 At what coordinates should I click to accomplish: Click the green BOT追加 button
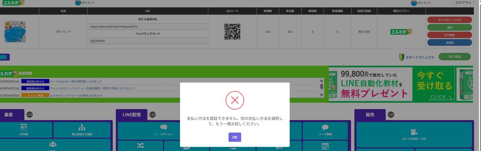point(455,57)
